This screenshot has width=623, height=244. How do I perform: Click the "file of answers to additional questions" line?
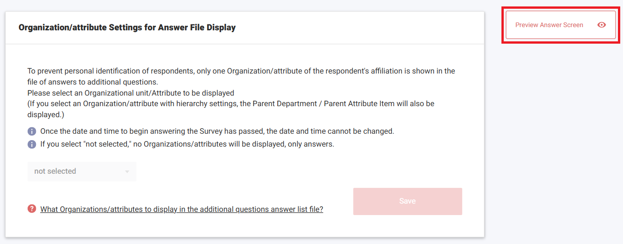92,82
